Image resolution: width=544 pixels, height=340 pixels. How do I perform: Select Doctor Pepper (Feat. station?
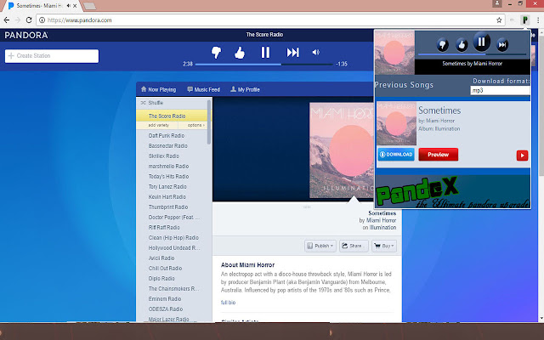coord(174,218)
